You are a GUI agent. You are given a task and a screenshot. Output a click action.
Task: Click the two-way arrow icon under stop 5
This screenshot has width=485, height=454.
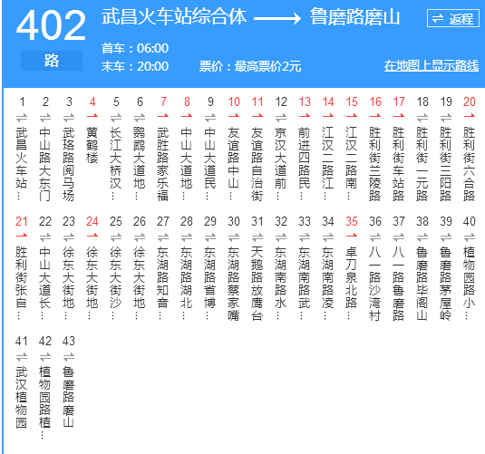pos(116,118)
